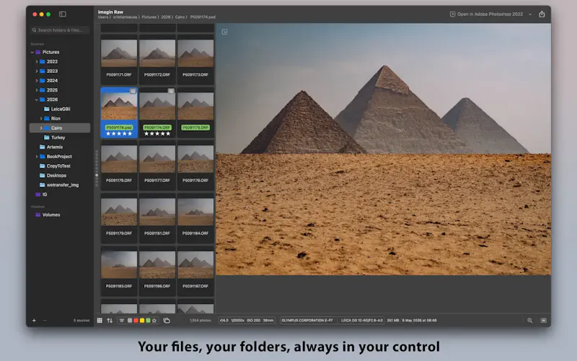Remove source with the minus icon
The height and width of the screenshot is (361, 577).
45,321
